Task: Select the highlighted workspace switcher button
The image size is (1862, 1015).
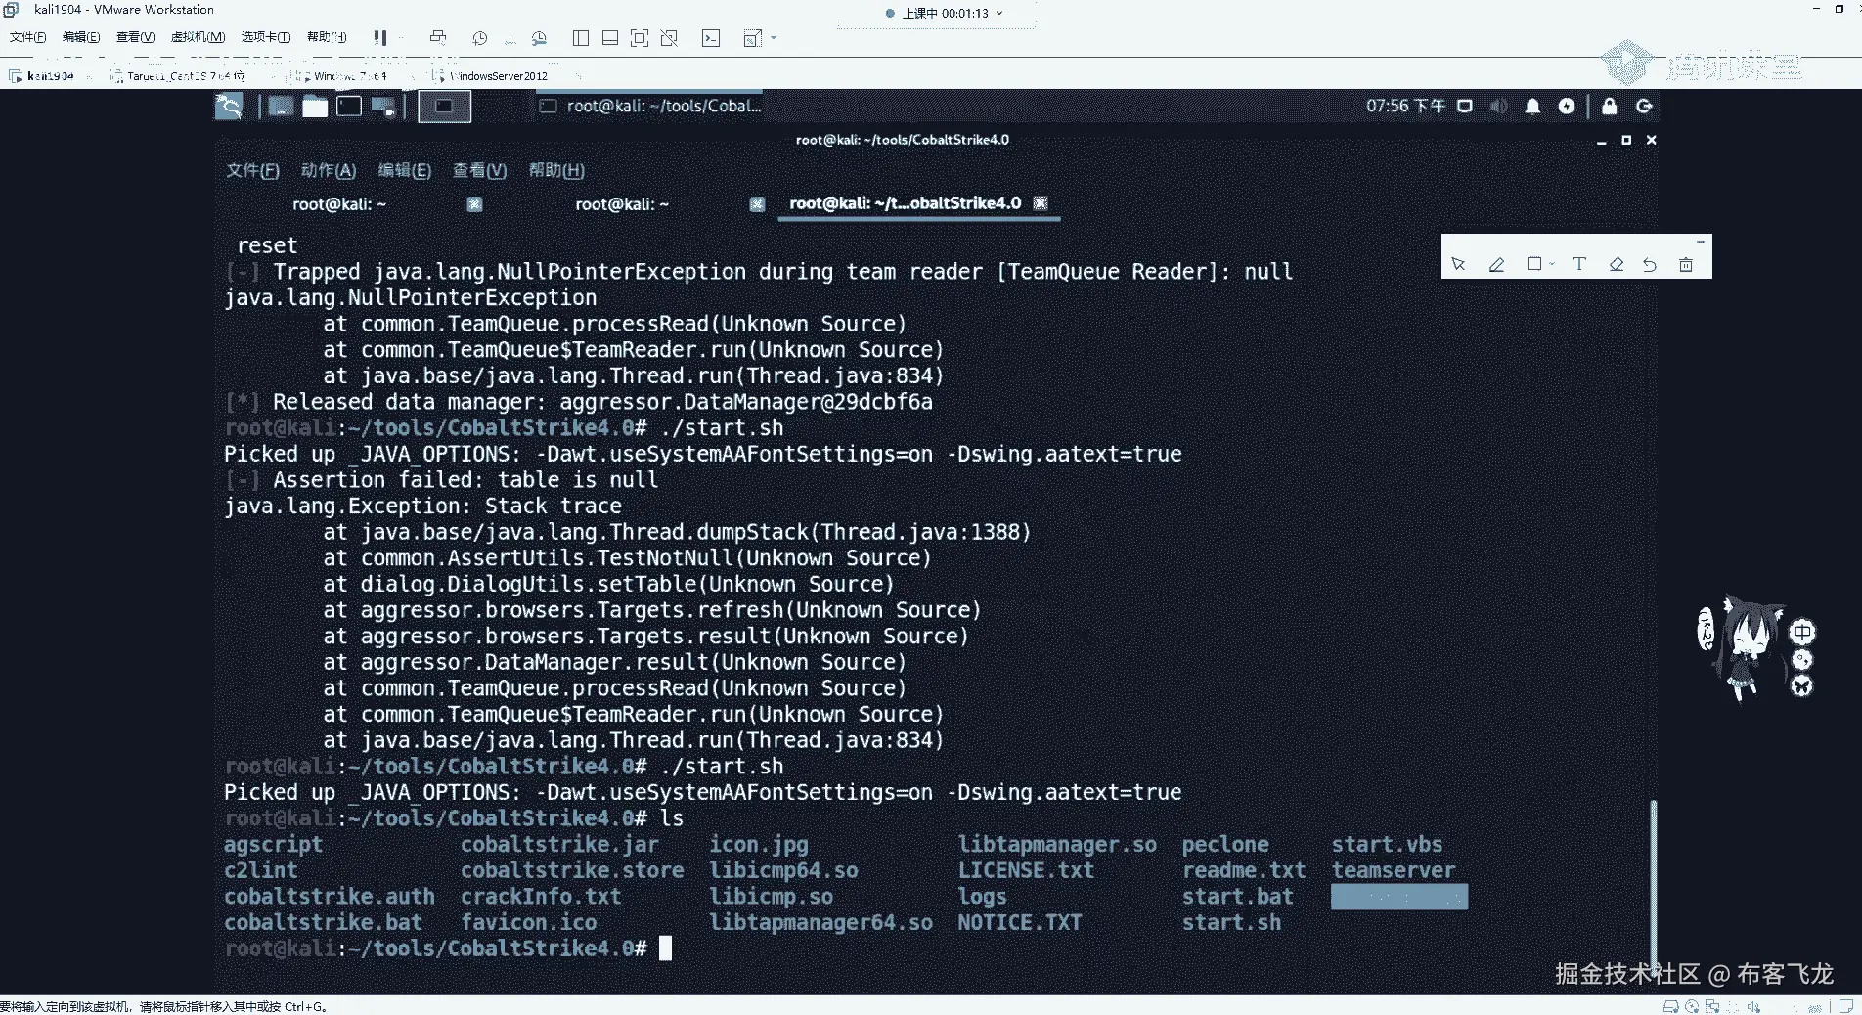Action: coord(444,107)
